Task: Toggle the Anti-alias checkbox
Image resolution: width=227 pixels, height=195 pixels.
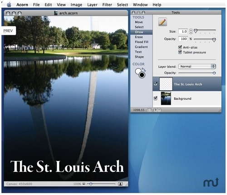Action: tap(180, 47)
